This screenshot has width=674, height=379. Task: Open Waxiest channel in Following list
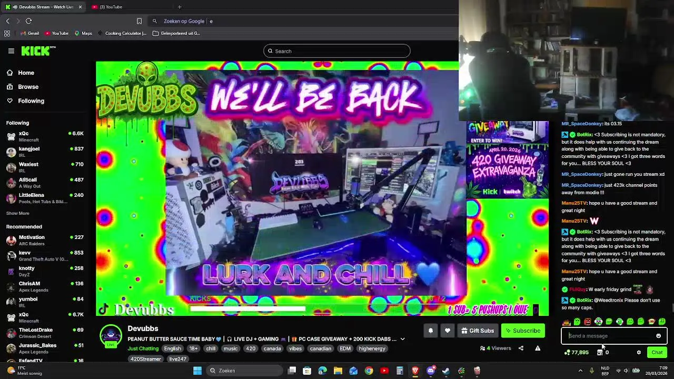pos(45,167)
